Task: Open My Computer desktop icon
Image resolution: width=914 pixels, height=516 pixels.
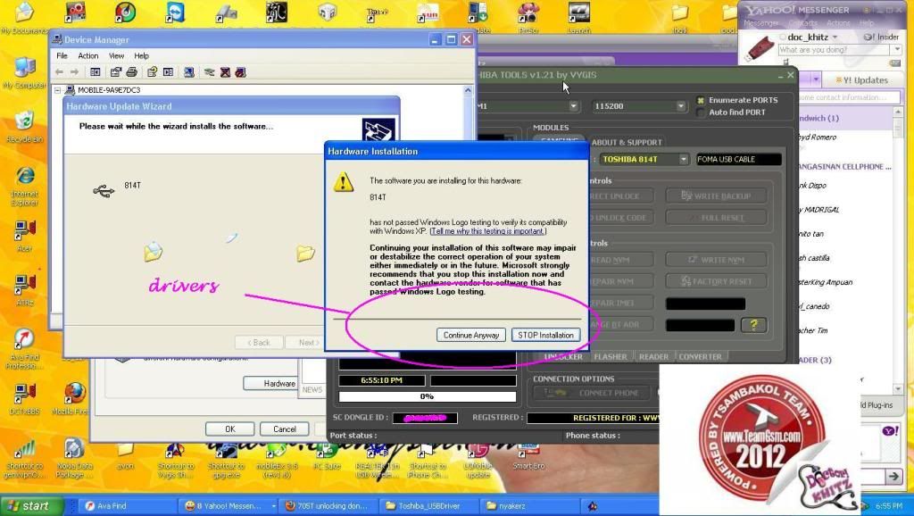Action: click(24, 71)
